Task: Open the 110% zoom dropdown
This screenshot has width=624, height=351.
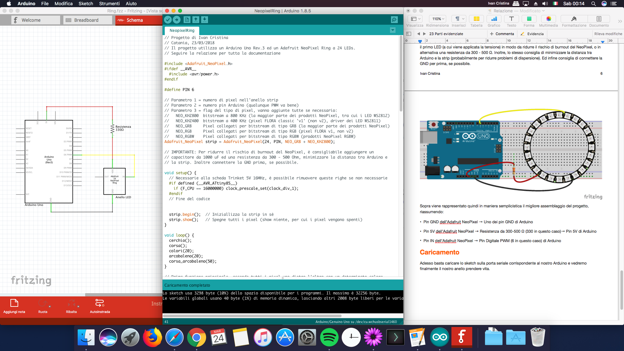Action: point(438,19)
